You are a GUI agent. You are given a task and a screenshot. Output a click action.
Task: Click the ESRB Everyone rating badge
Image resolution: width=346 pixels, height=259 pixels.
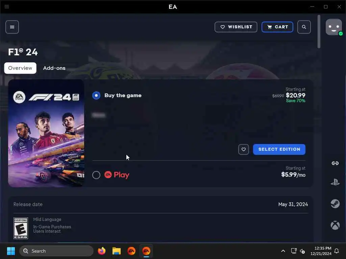(x=21, y=228)
